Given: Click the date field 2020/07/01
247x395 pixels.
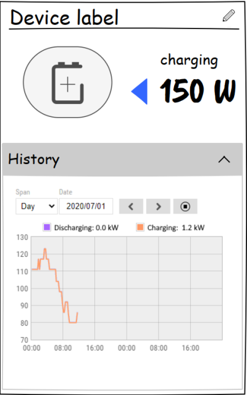Looking at the screenshot, I should point(86,206).
